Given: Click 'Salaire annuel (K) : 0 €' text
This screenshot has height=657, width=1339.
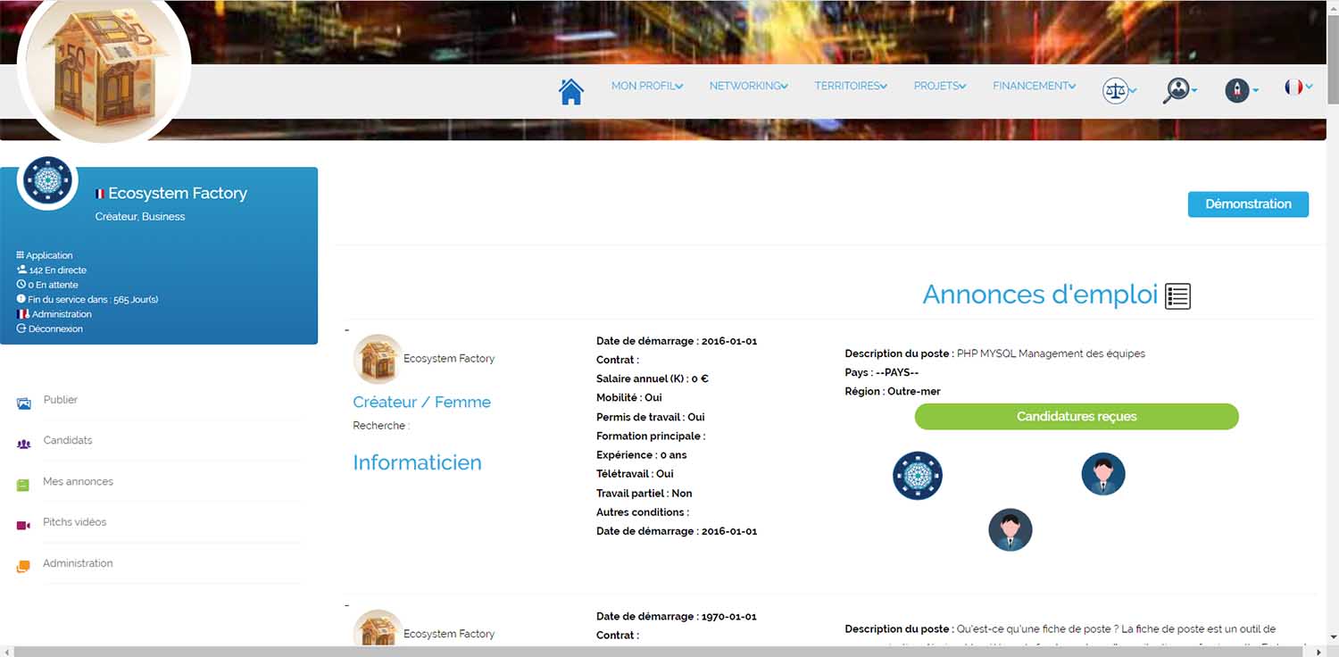Looking at the screenshot, I should [653, 378].
